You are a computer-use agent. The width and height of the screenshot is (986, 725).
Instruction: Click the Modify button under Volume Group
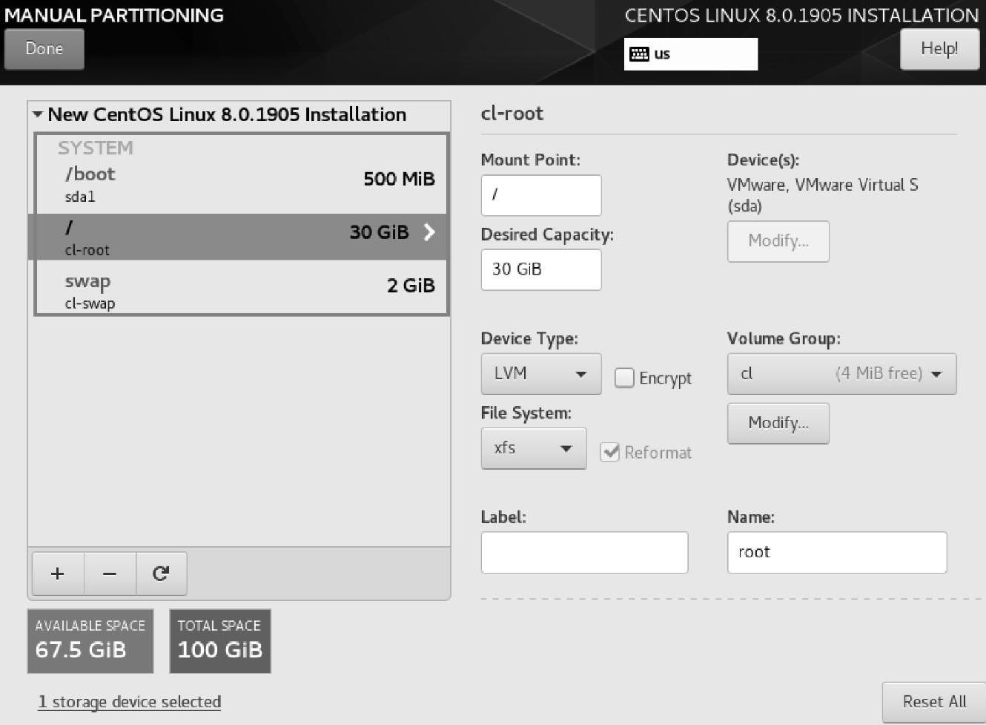click(778, 423)
